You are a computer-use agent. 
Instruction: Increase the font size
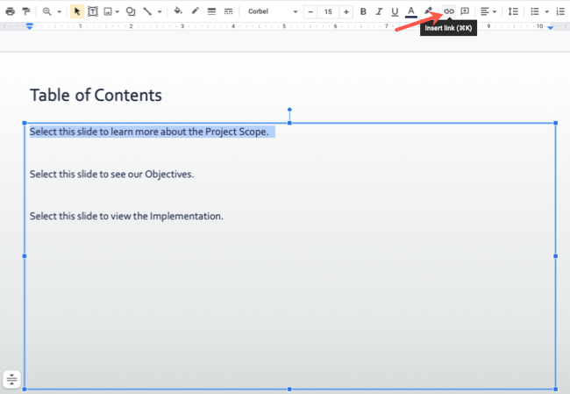pyautogui.click(x=346, y=11)
